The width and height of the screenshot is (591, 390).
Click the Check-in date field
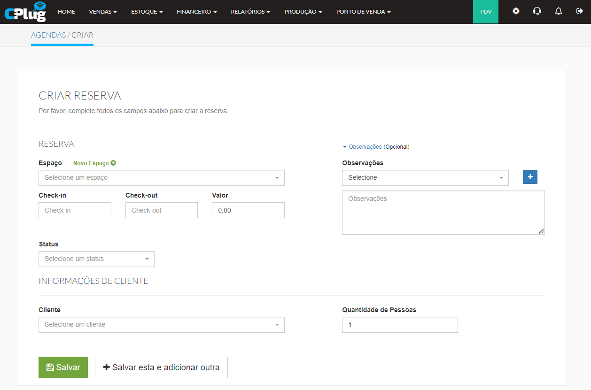[x=75, y=210]
